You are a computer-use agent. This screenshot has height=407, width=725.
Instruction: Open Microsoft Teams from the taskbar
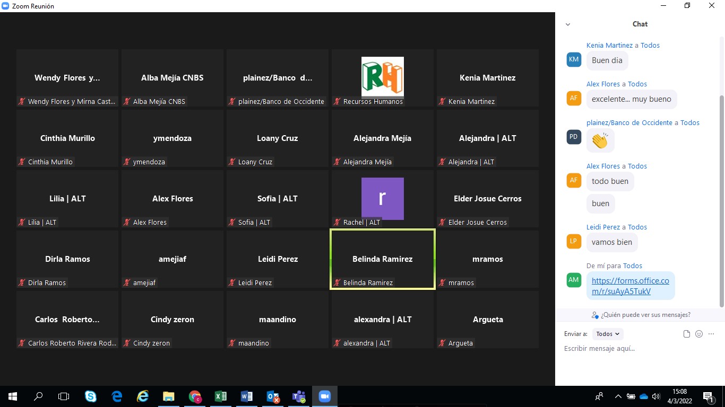click(299, 396)
